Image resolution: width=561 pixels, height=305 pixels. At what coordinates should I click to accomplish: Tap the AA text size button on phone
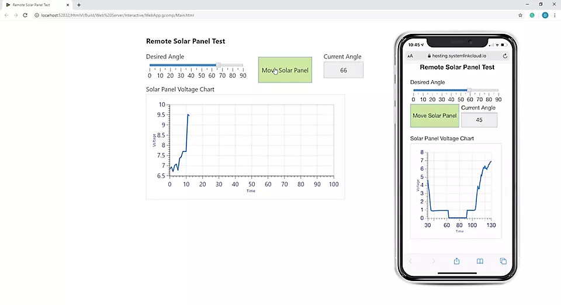[410, 56]
